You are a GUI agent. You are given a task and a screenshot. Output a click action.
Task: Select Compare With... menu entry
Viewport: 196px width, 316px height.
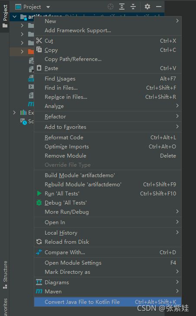108,252
